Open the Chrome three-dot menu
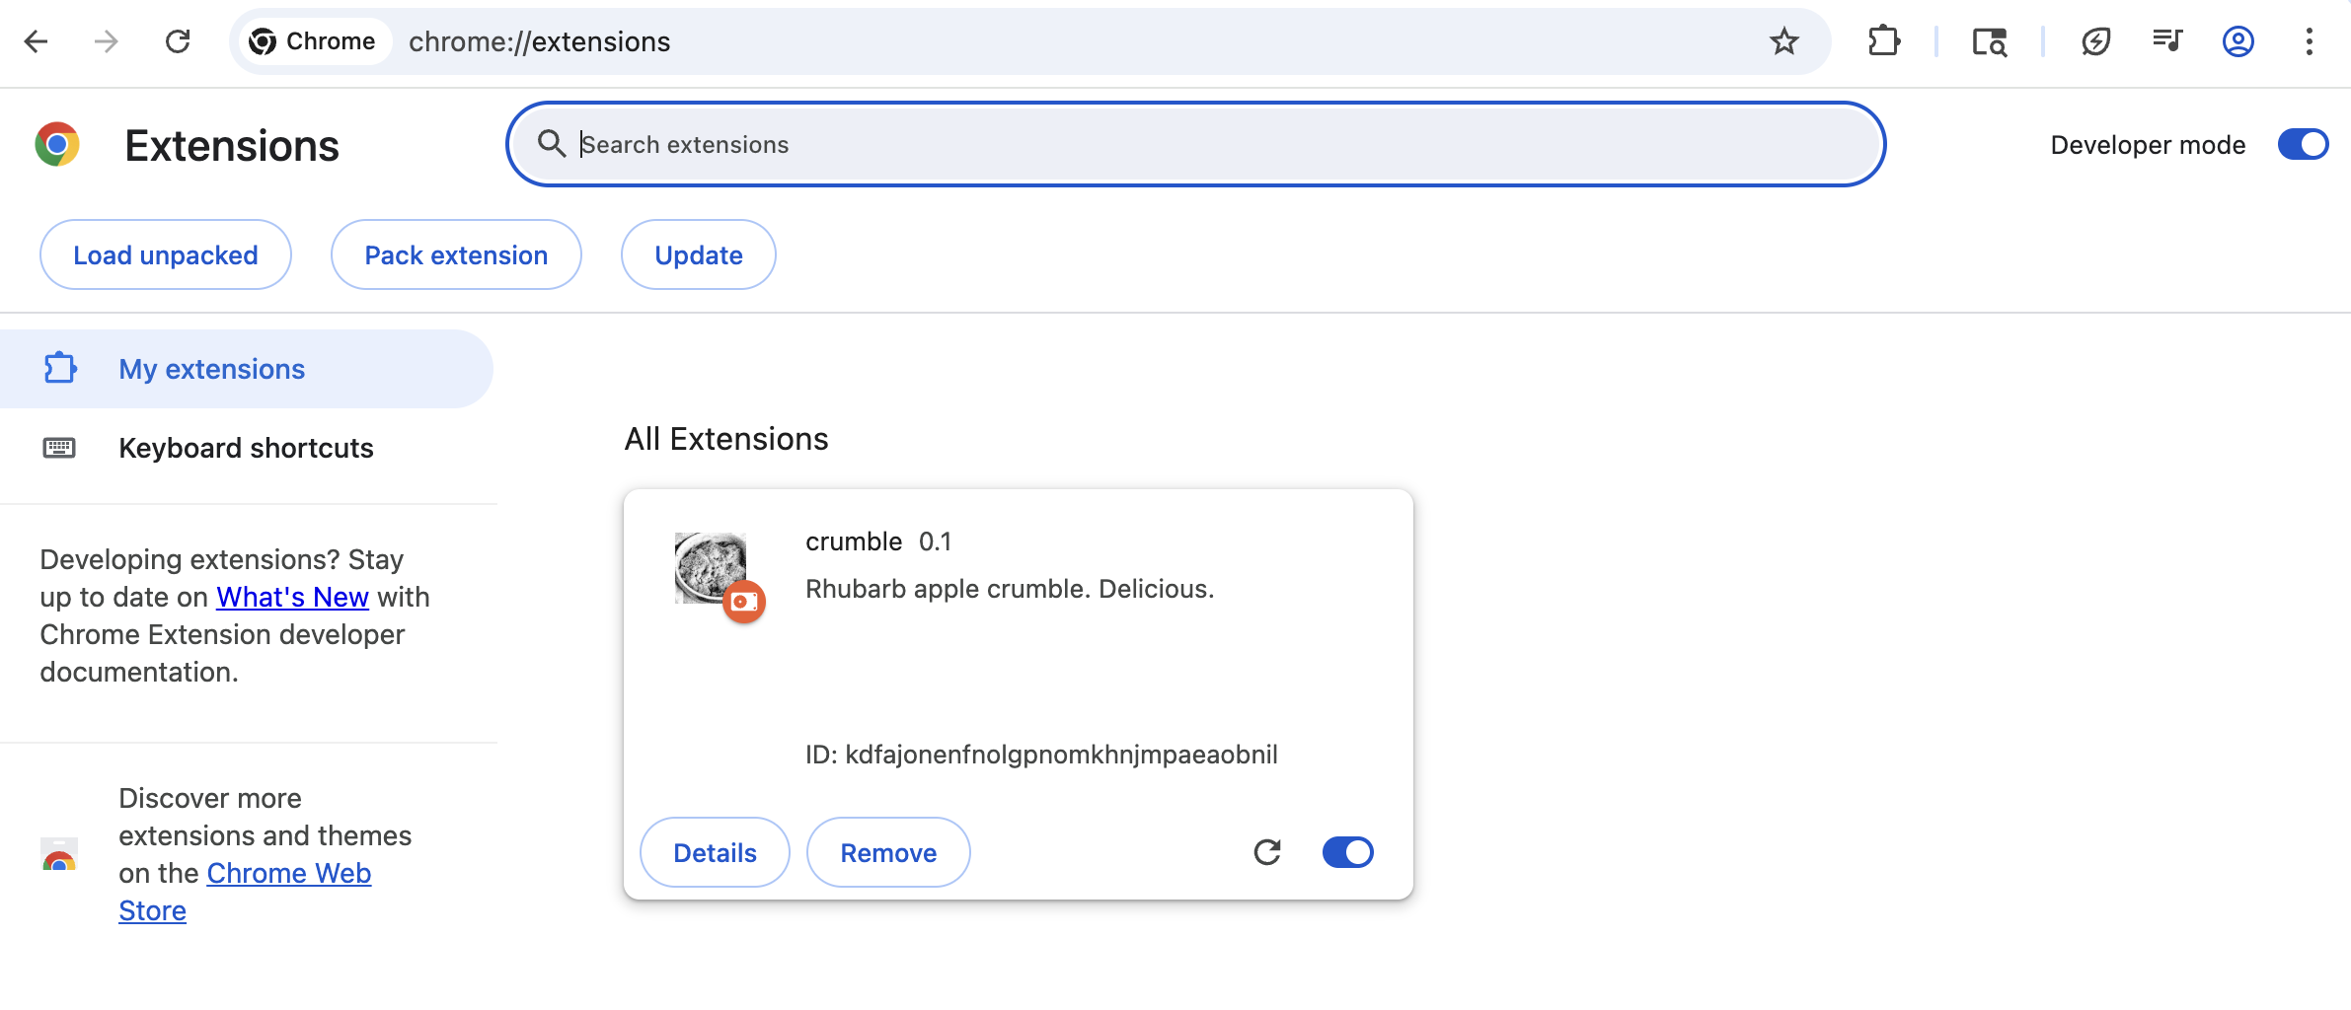Screen dimensions: 2351x1010 [2309, 41]
